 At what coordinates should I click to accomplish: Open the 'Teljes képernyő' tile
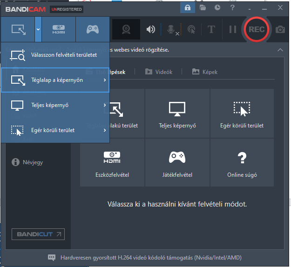pyautogui.click(x=177, y=113)
